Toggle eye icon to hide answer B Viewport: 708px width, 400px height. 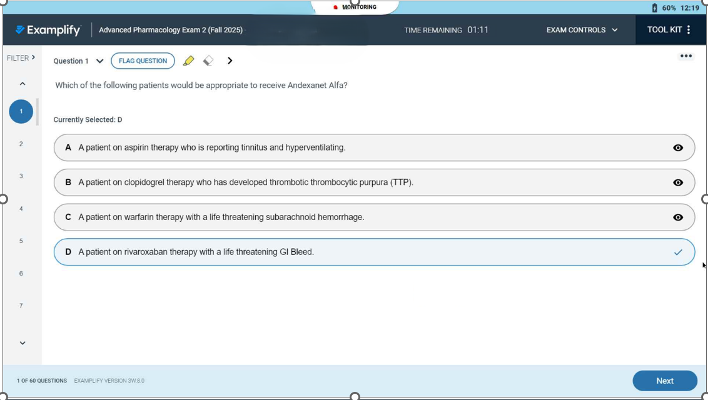pyautogui.click(x=678, y=183)
